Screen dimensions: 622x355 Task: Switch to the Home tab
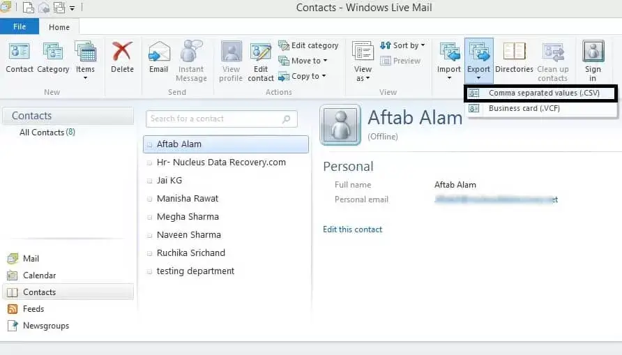click(59, 27)
